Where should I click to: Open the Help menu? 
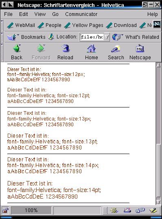point(153,14)
